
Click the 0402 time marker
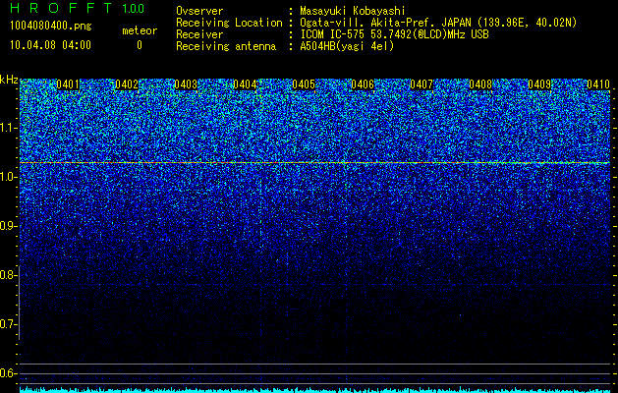[x=127, y=84]
